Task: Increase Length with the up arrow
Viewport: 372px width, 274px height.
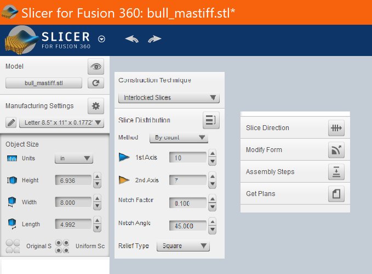Action: [x=98, y=220]
